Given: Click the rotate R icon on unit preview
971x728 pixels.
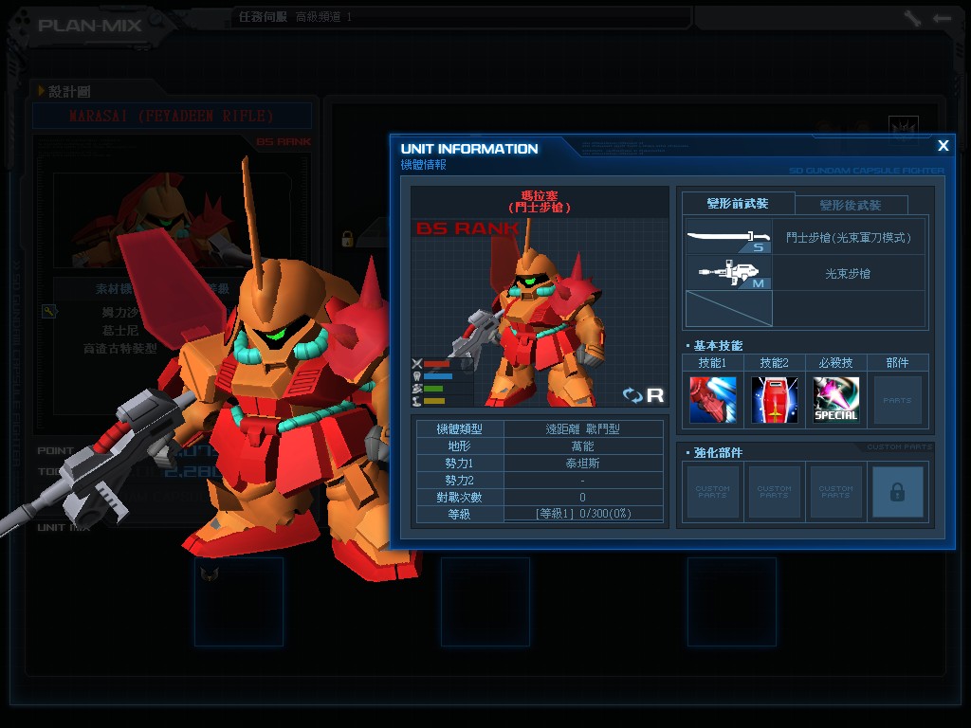Looking at the screenshot, I should [x=644, y=395].
